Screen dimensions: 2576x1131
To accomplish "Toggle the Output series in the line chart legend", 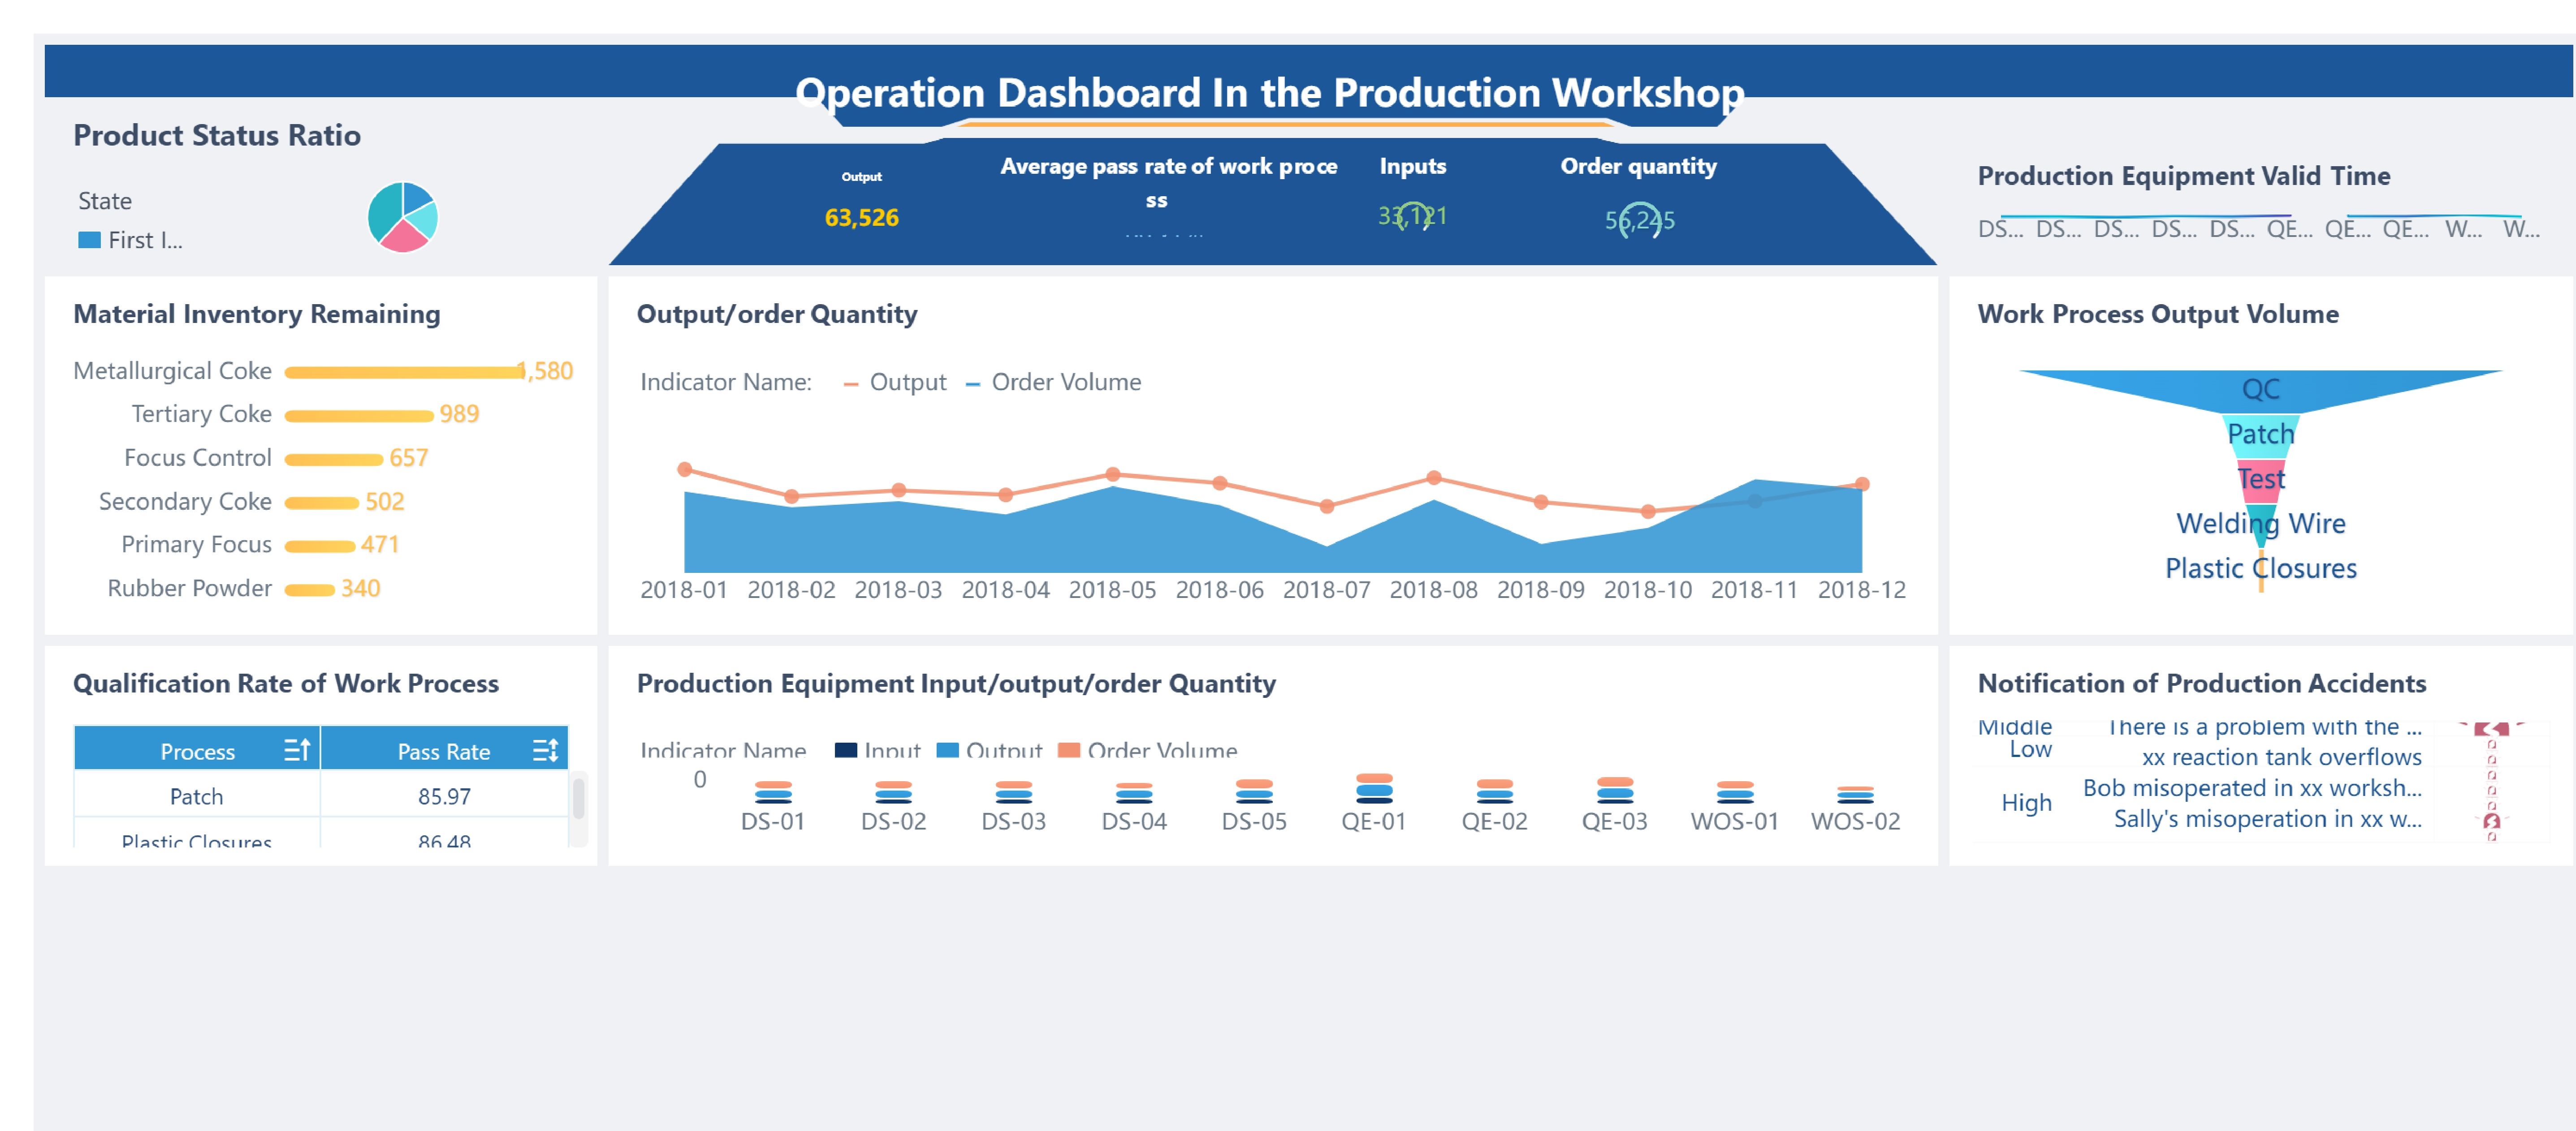I will 895,383.
